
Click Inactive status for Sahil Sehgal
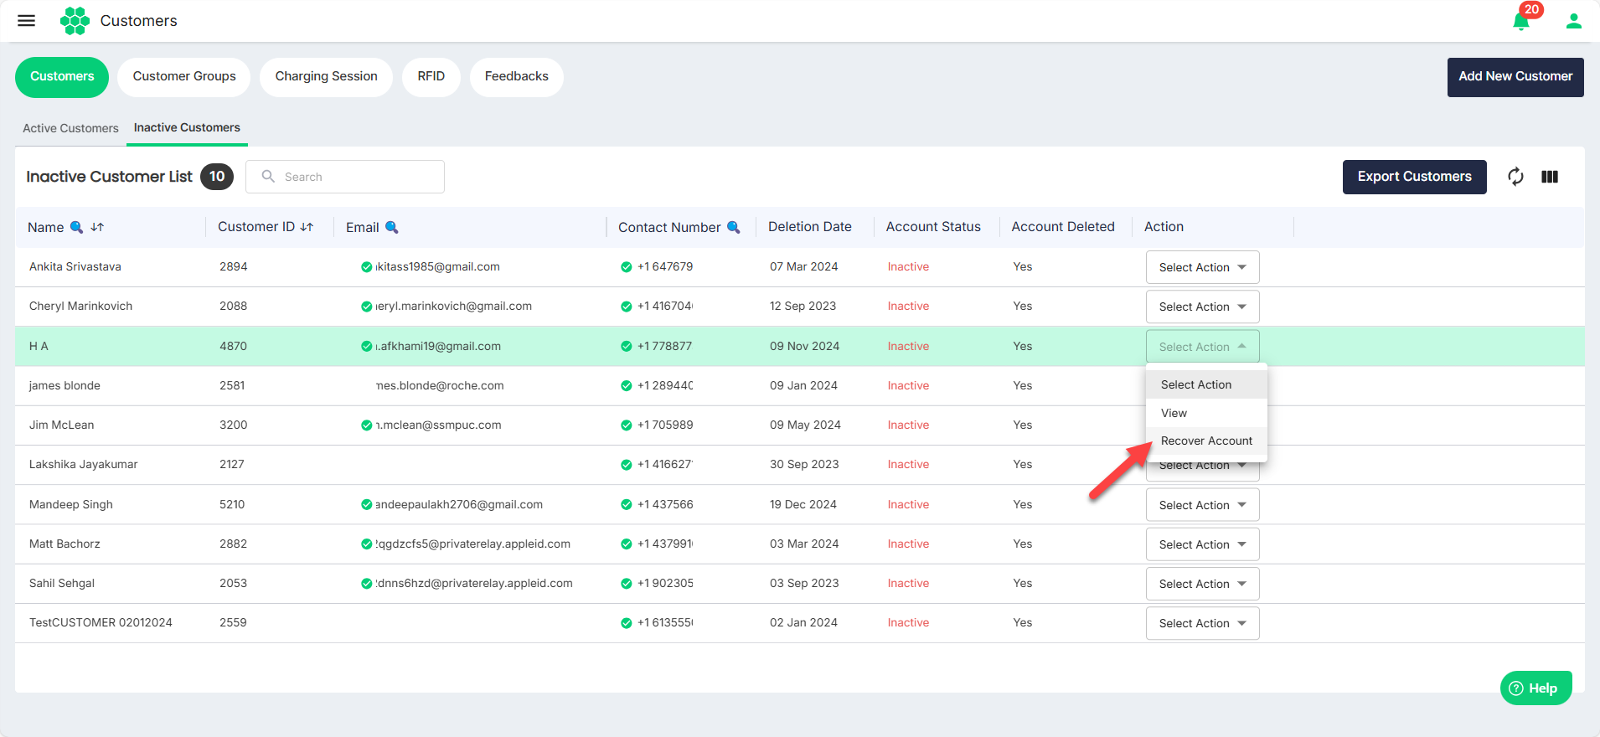click(909, 584)
